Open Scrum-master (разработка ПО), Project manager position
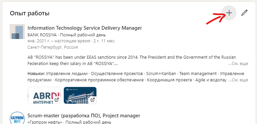 [x=84, y=116]
